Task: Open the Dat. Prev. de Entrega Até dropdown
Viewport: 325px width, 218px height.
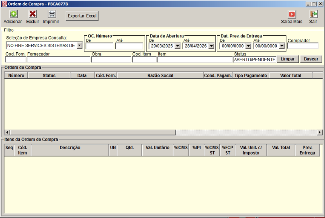Action: [x=282, y=46]
